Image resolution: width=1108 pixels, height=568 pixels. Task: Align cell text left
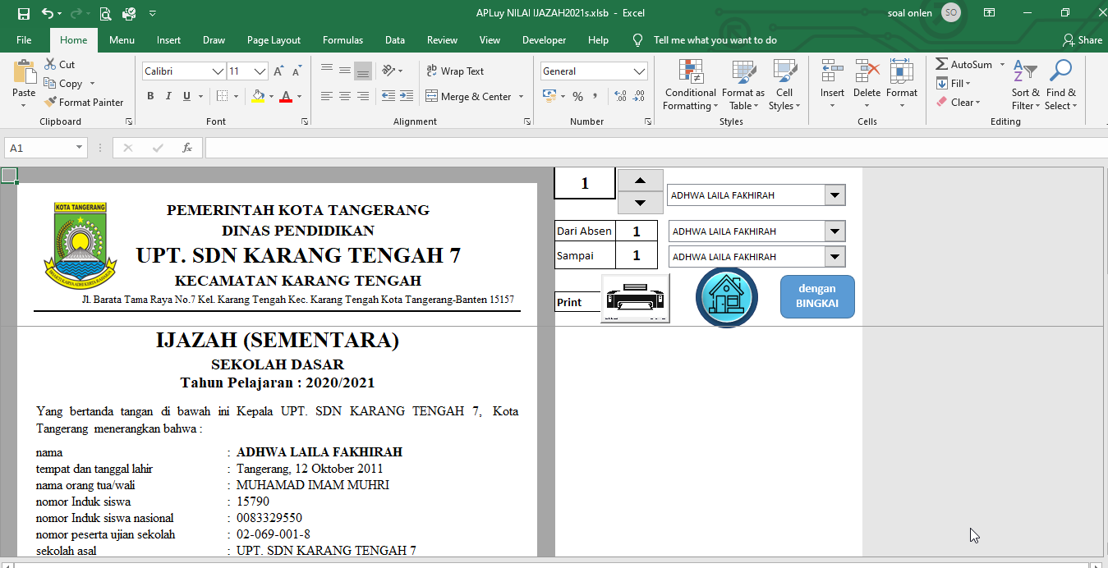327,96
